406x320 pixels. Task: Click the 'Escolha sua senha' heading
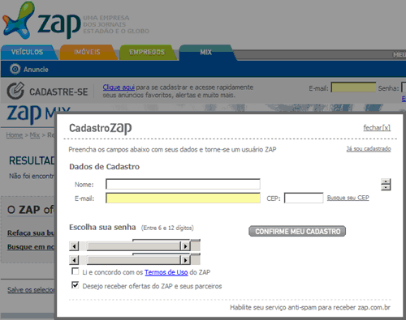[x=102, y=227]
